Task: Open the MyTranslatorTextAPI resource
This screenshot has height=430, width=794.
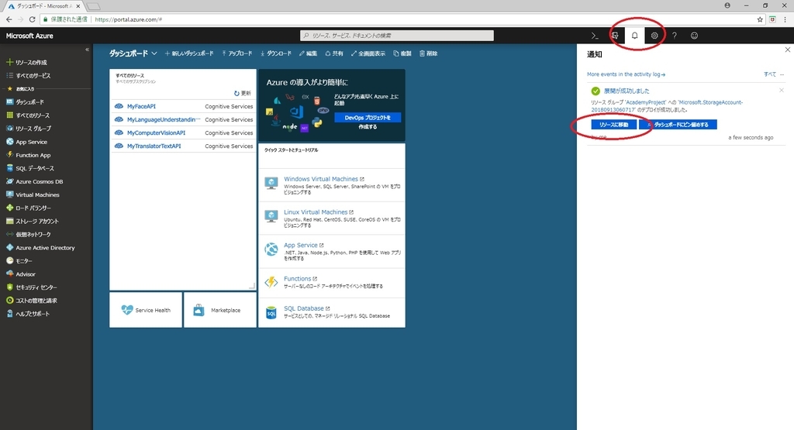Action: coord(154,146)
